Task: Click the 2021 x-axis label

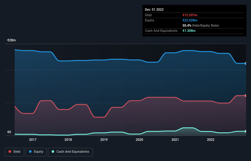Action: pyautogui.click(x=175, y=140)
